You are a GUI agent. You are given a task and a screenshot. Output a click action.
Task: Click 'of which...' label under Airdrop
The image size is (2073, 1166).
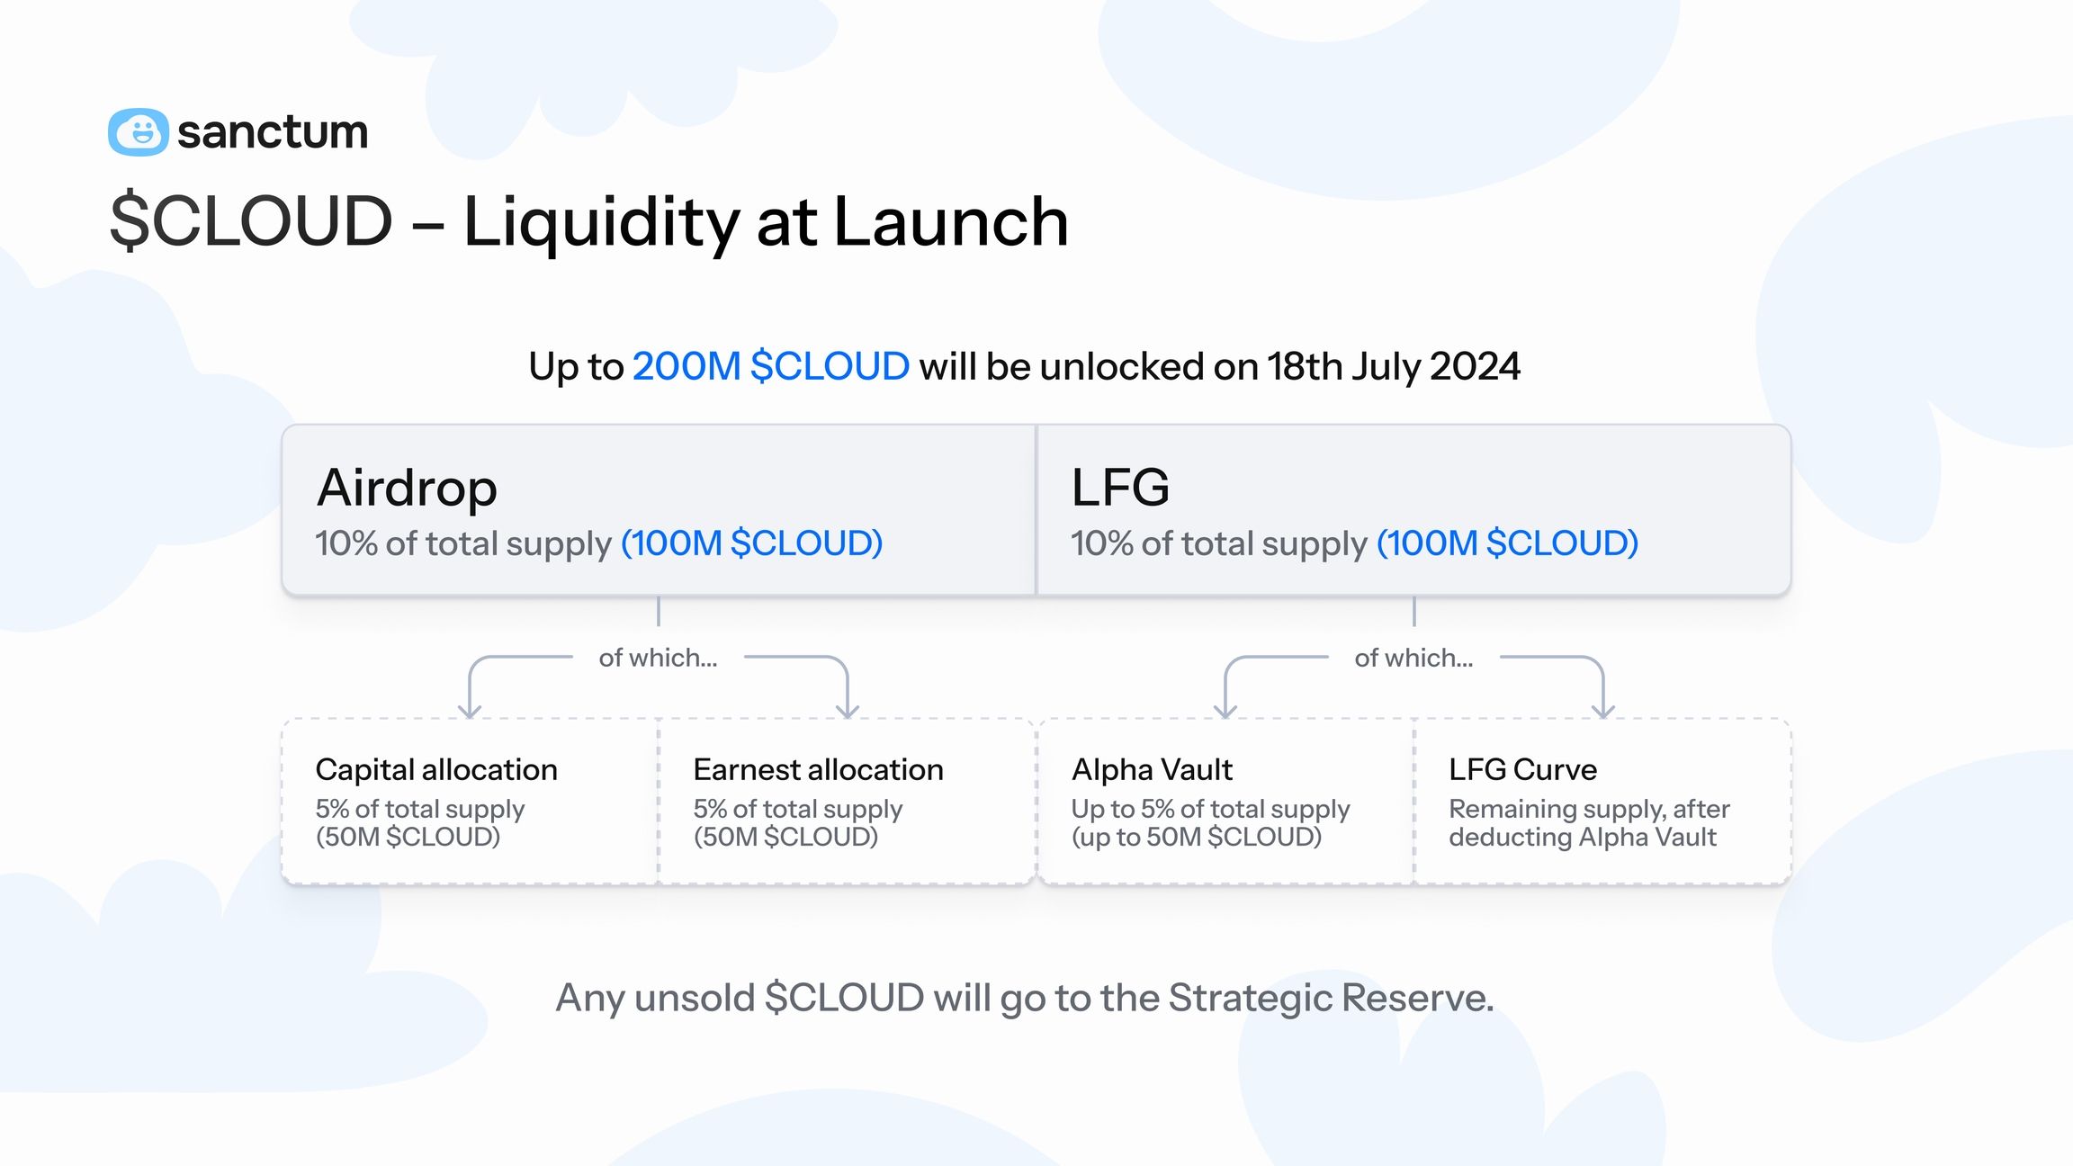[658, 658]
